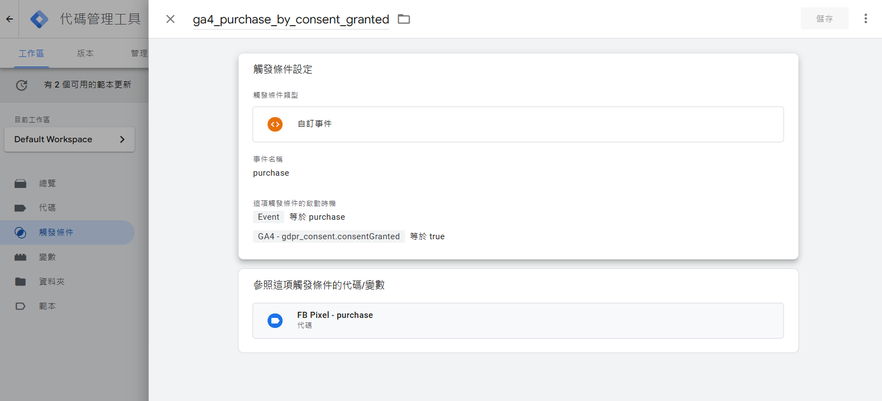
Task: Click the orange custom event trigger icon
Action: 275,124
